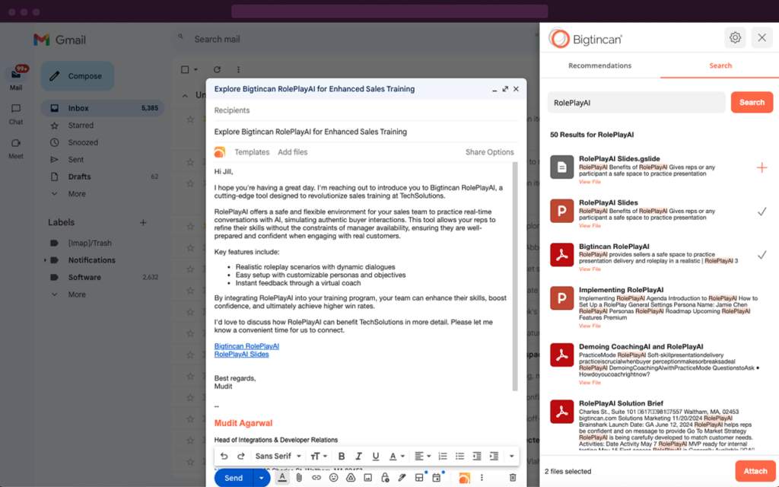Open the RolePlayAI Slides link in email

tap(241, 354)
